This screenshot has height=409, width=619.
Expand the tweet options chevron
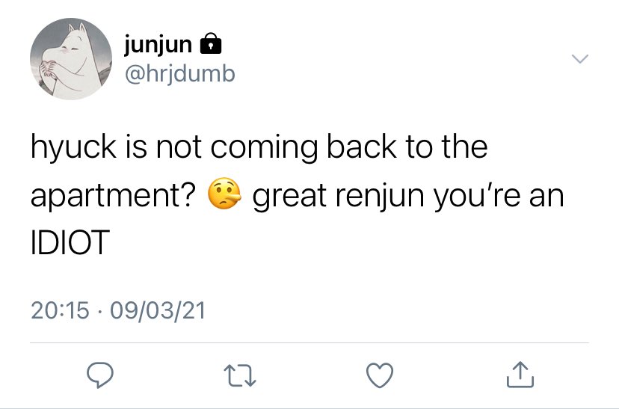coord(580,59)
